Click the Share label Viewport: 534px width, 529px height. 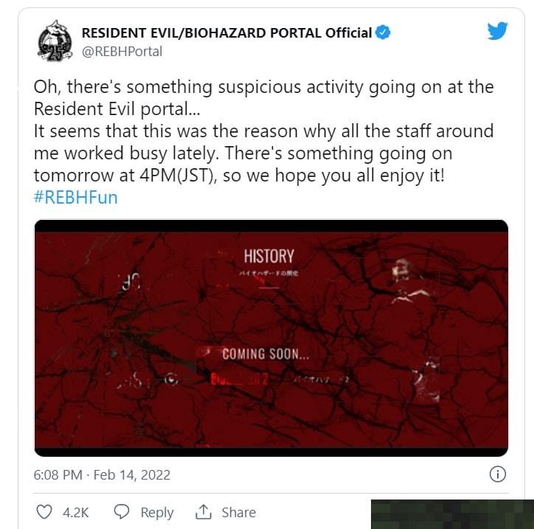coord(239,512)
